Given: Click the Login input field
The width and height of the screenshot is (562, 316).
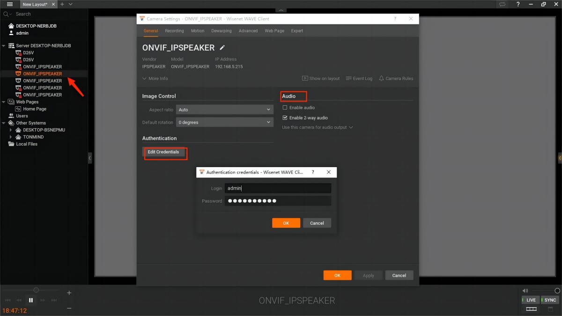Looking at the screenshot, I should (278, 188).
